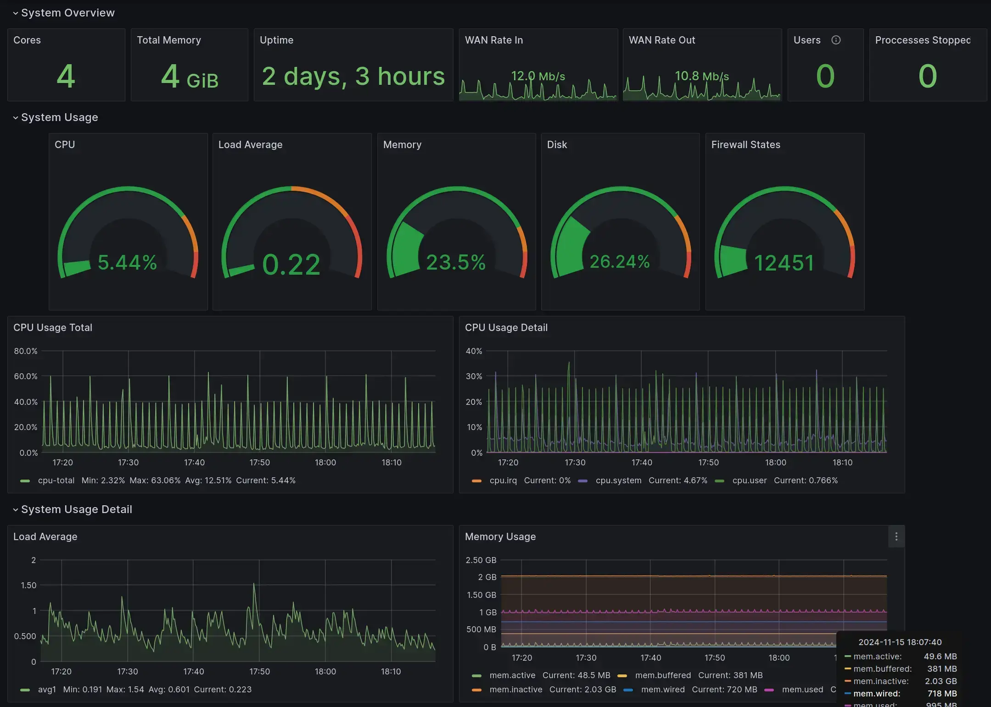The height and width of the screenshot is (707, 991).
Task: Click the Memory Usage panel title
Action: pyautogui.click(x=500, y=537)
